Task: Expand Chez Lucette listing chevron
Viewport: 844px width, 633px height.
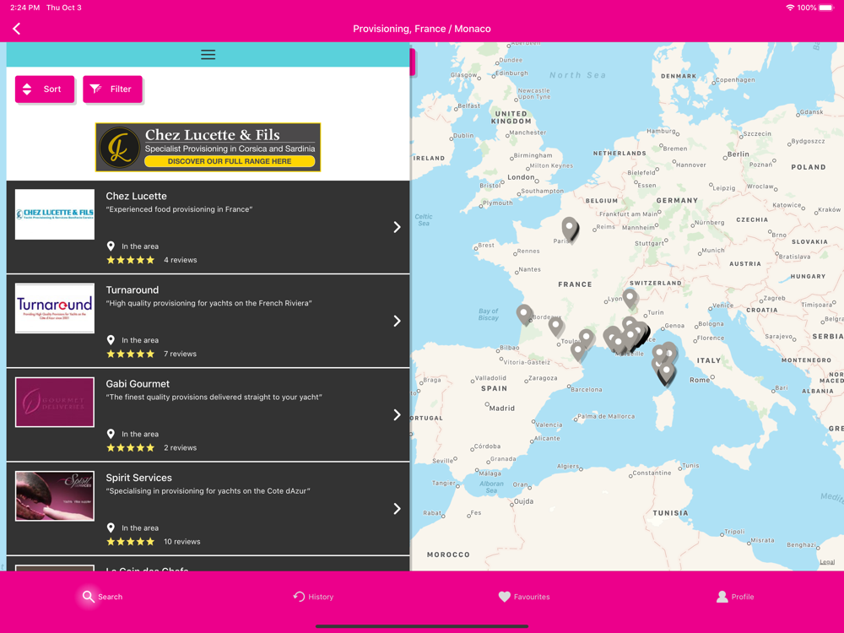Action: (x=397, y=227)
